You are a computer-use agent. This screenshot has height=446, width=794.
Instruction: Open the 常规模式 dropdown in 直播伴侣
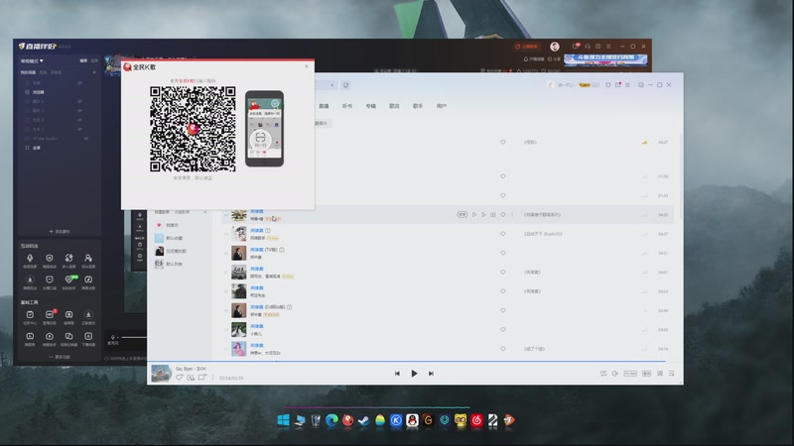[32, 60]
